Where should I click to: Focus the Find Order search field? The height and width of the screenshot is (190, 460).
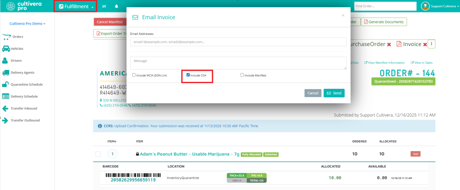click(385, 6)
